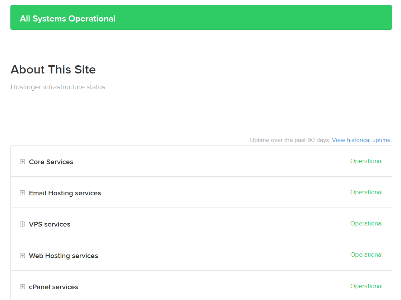Click the Core Services group name
This screenshot has height=300, width=401.
click(51, 162)
